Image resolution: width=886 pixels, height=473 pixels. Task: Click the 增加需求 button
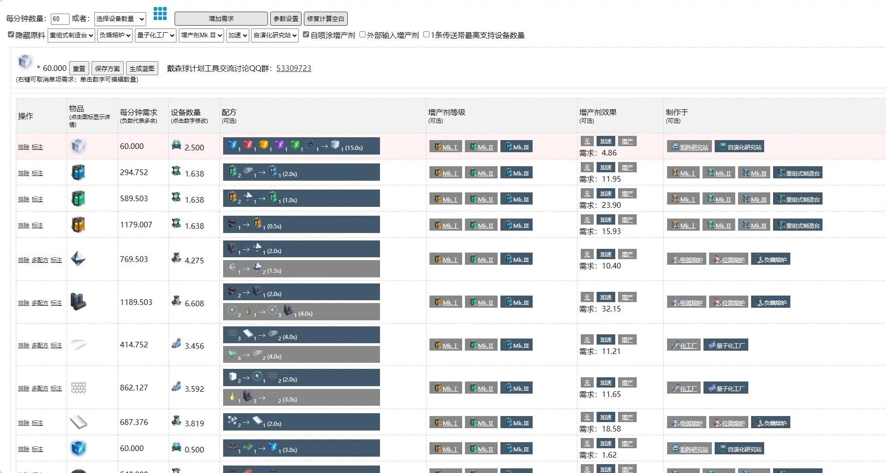(x=222, y=19)
